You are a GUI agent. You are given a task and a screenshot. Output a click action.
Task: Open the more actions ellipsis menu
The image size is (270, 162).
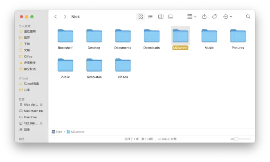[227, 17]
